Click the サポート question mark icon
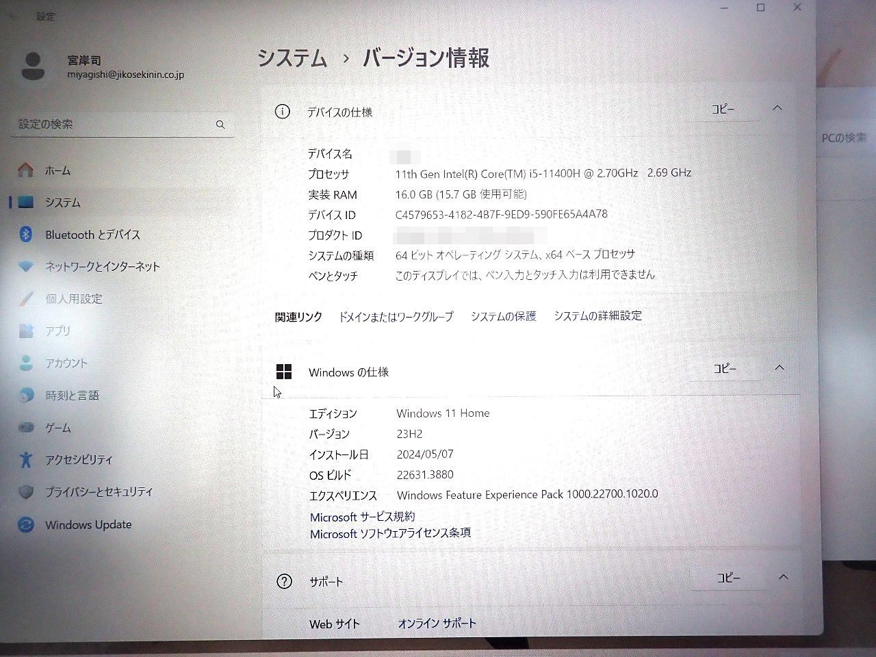The width and height of the screenshot is (876, 657). tap(284, 581)
